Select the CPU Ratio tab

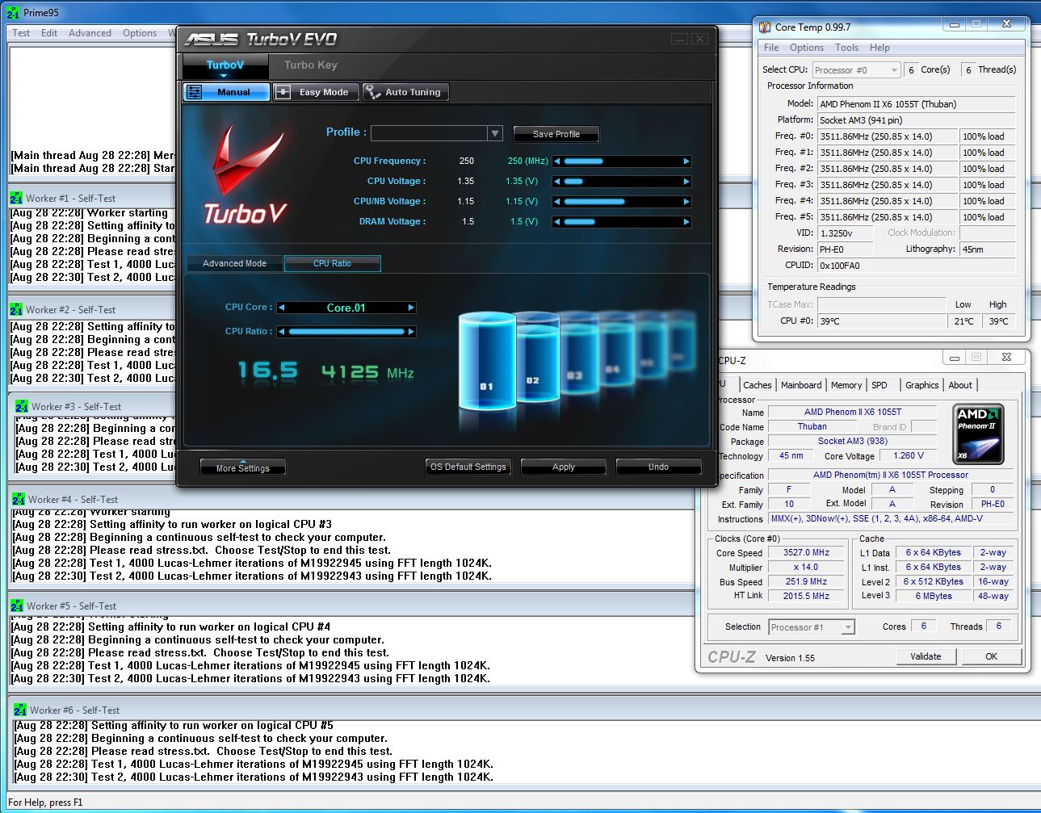click(332, 263)
